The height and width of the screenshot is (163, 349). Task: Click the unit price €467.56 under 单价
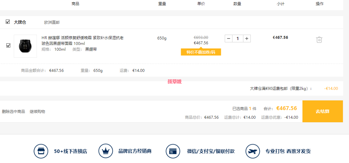pyautogui.click(x=201, y=43)
